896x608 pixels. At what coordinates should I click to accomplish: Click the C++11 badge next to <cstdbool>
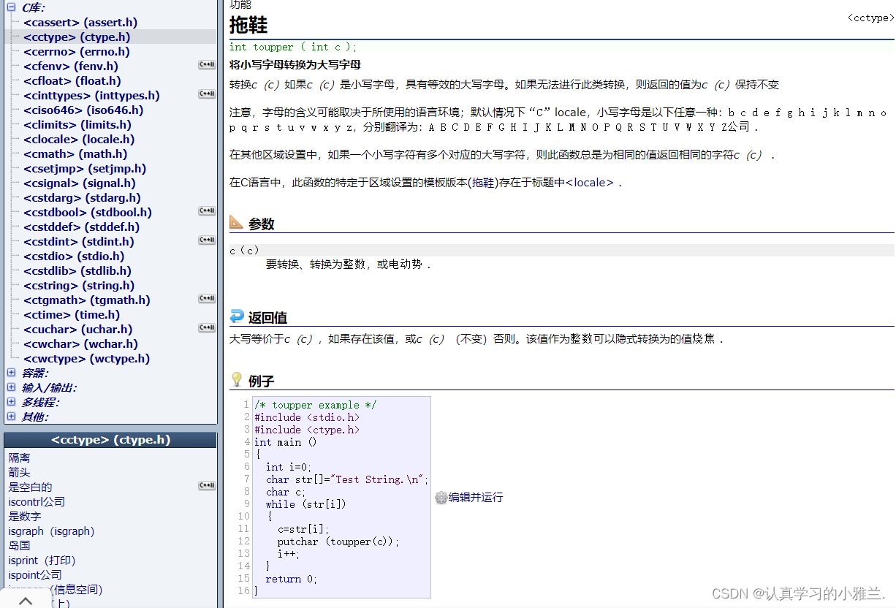tap(207, 211)
